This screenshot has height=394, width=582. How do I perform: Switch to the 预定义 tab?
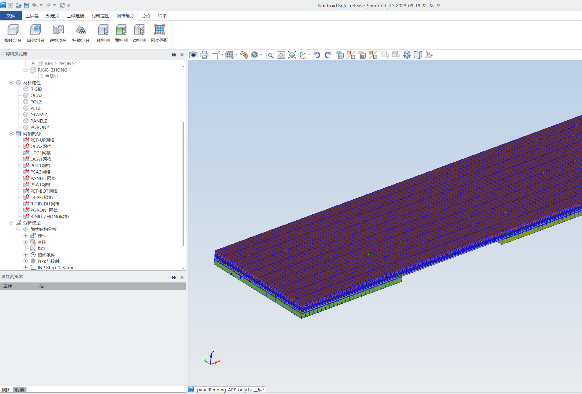(53, 16)
